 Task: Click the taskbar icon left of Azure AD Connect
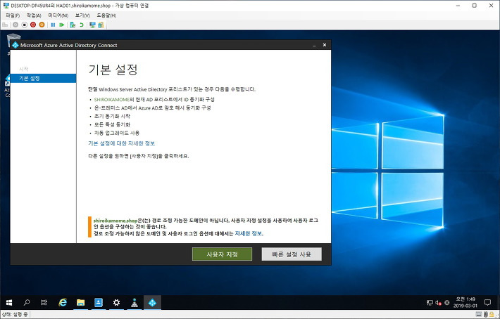click(x=135, y=302)
